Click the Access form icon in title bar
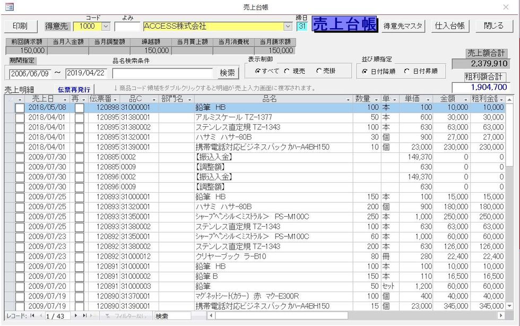 (9, 7)
